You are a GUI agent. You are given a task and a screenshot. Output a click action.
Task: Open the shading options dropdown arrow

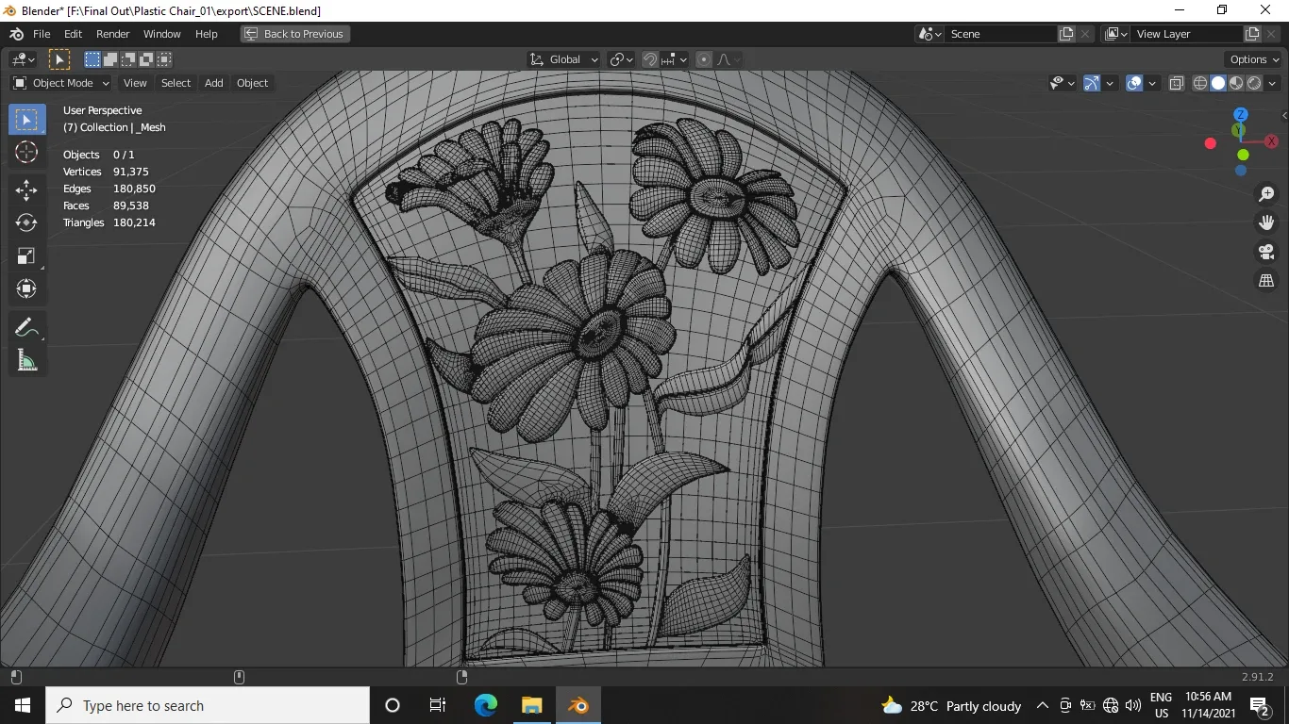click(x=1272, y=83)
